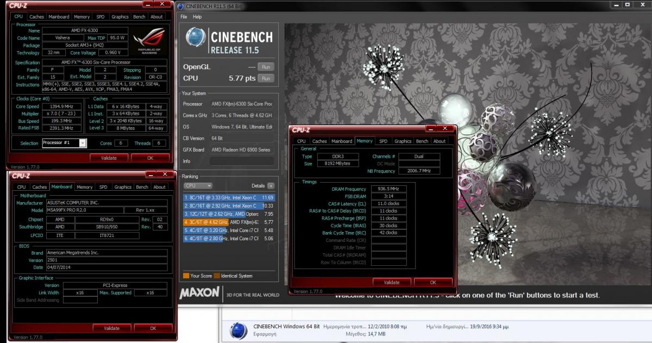Click the CAS# Latency 11.0 clocks value
The width and height of the screenshot is (652, 343).
[389, 203]
